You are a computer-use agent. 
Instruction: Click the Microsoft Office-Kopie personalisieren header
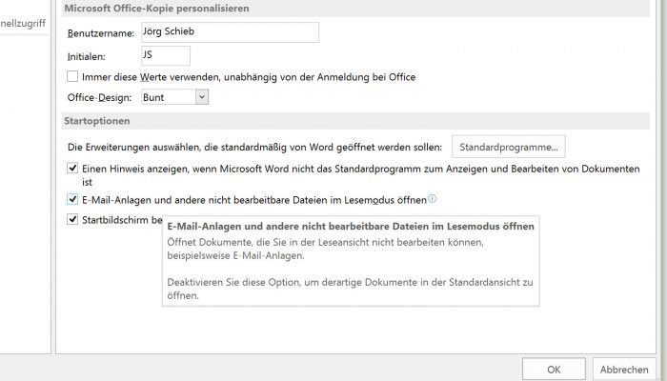pos(156,8)
